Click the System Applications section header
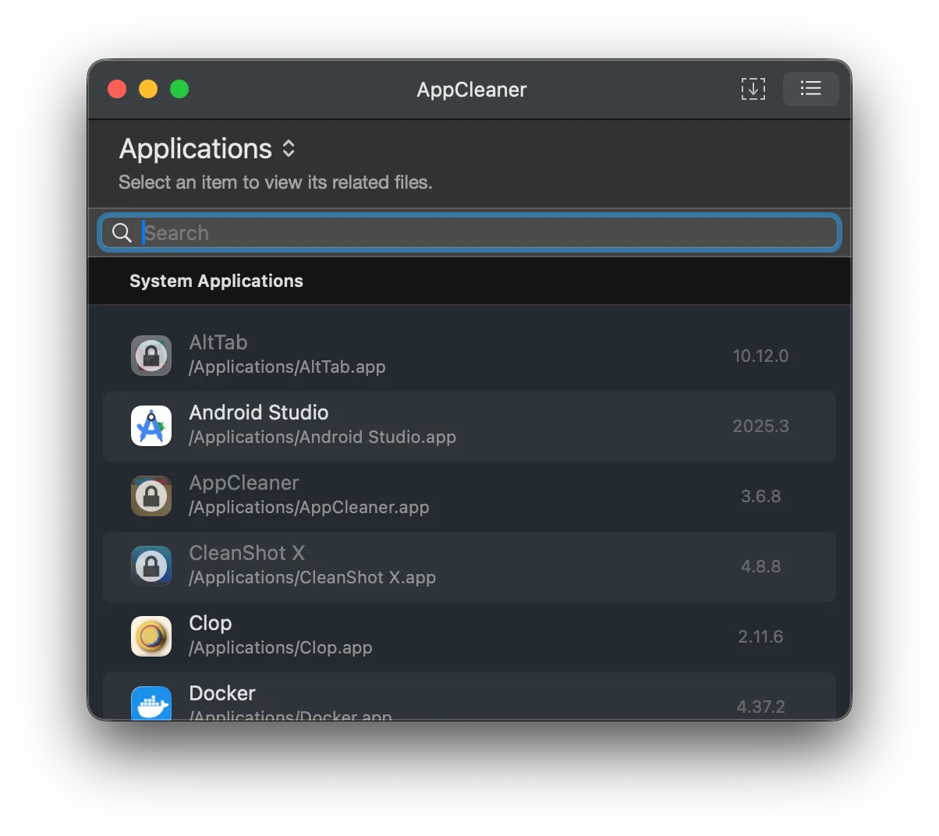 [216, 281]
